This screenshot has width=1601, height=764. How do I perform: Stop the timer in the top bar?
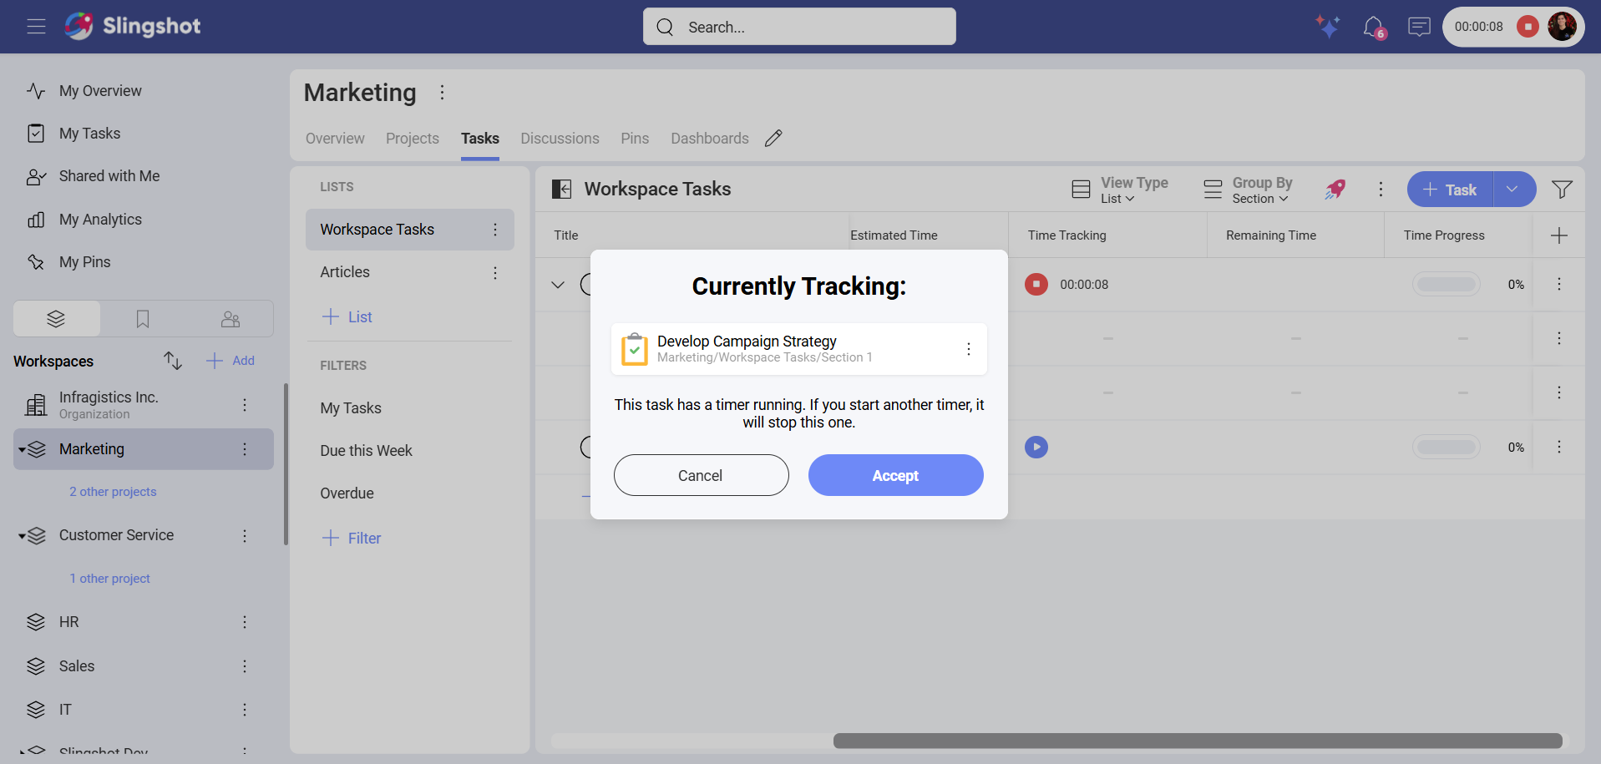[x=1528, y=27]
